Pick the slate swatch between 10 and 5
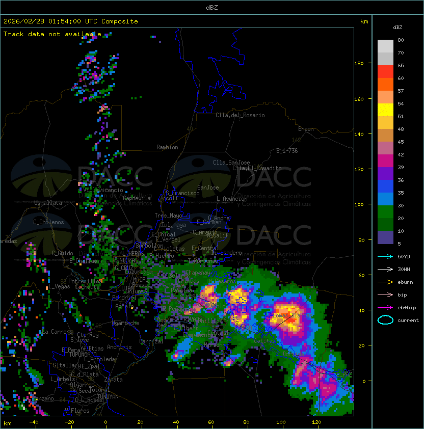Image resolution: width=424 pixels, height=429 pixels. (x=385, y=237)
